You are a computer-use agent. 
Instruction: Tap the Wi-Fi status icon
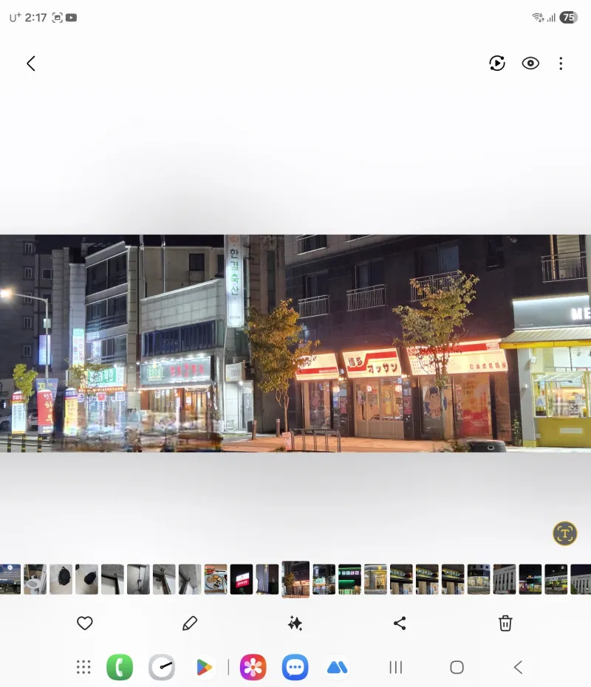(538, 18)
